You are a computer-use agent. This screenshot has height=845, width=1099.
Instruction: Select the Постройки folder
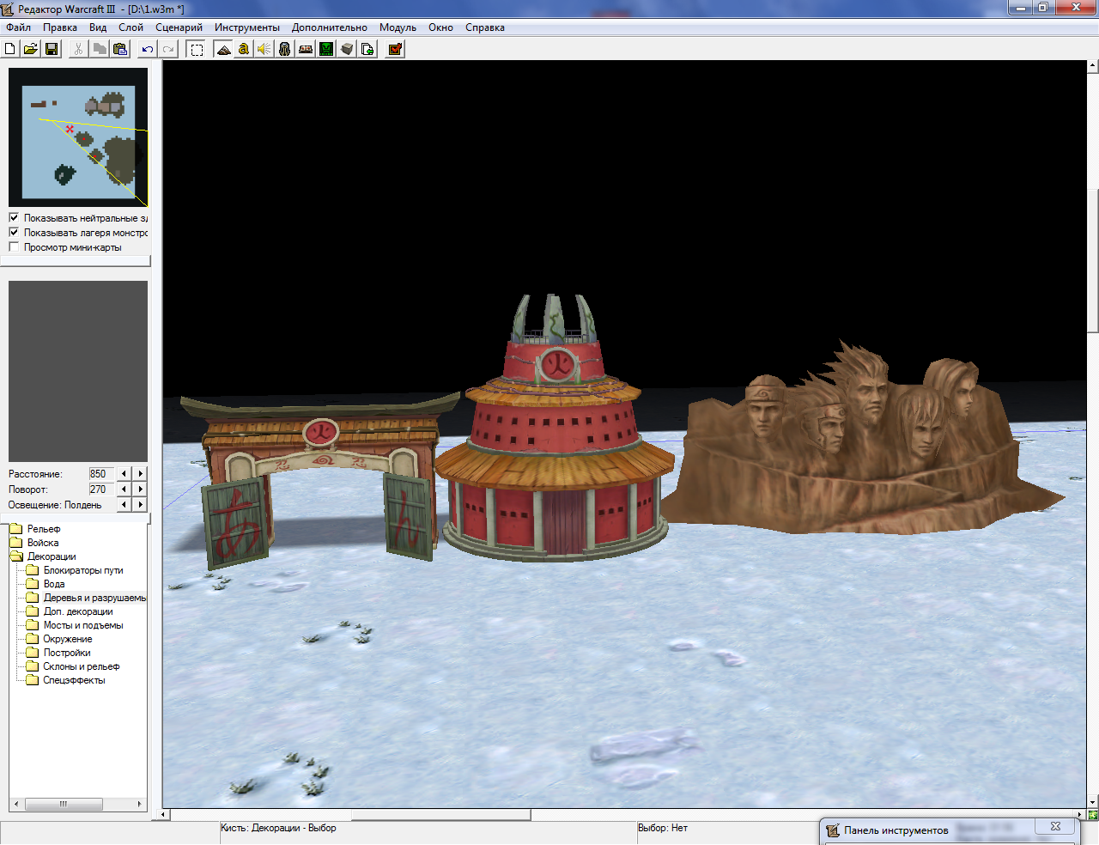pos(67,653)
